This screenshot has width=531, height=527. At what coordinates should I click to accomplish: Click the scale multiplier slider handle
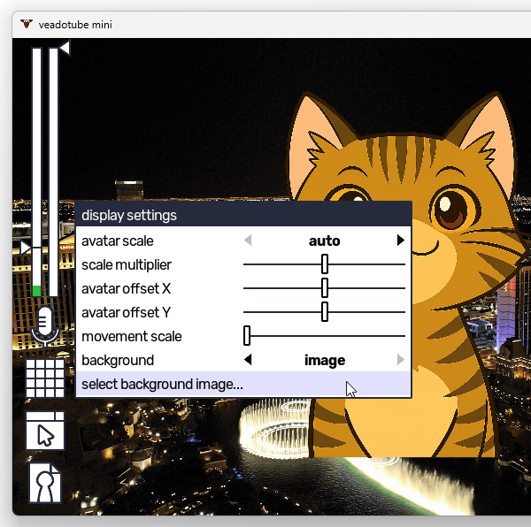tap(325, 264)
